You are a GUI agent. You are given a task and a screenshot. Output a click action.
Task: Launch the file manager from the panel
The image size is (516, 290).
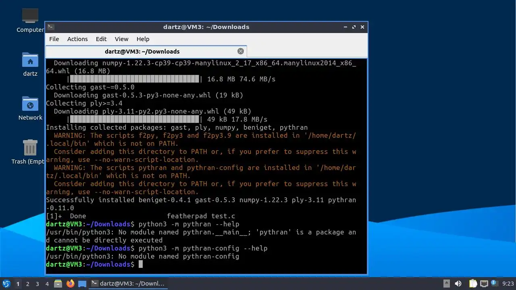(x=58, y=284)
